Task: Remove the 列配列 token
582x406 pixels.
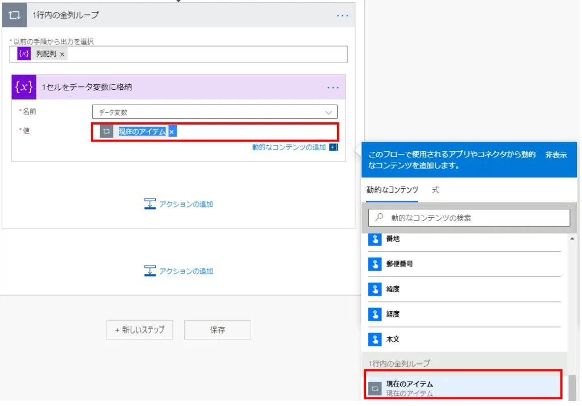Action: click(x=62, y=54)
